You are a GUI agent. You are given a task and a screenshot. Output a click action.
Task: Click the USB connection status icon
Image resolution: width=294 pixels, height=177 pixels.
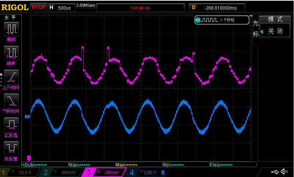tap(275, 172)
